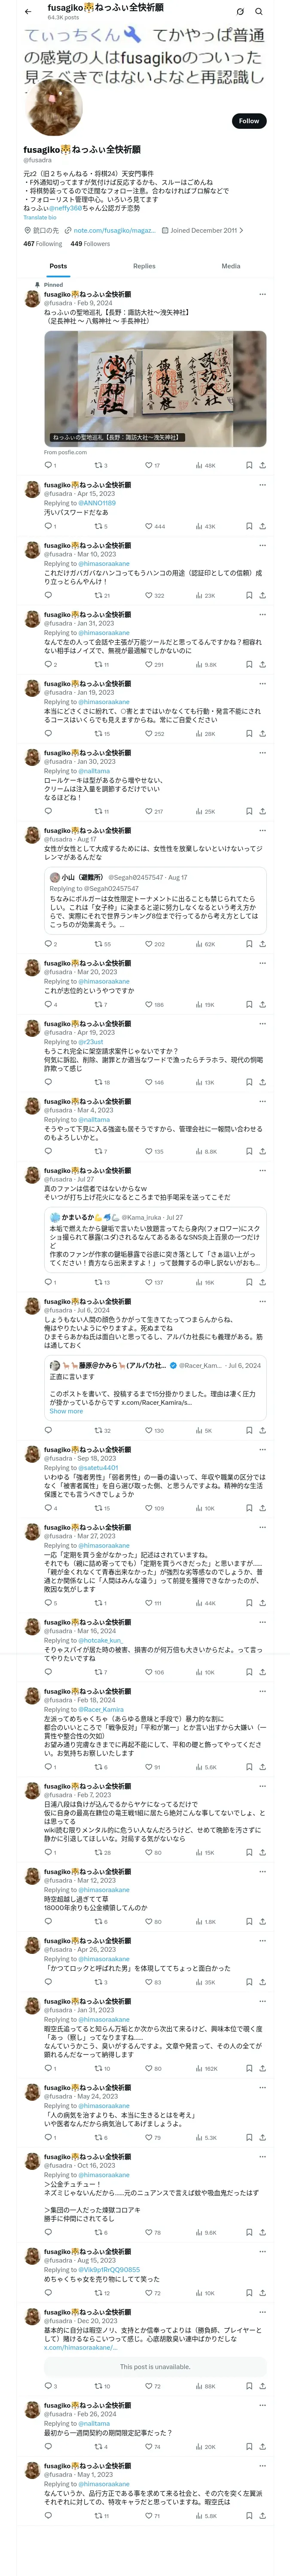Image resolution: width=290 pixels, height=2576 pixels.
Task: Like the Apr 15, 2023 post
Action: 149,526
